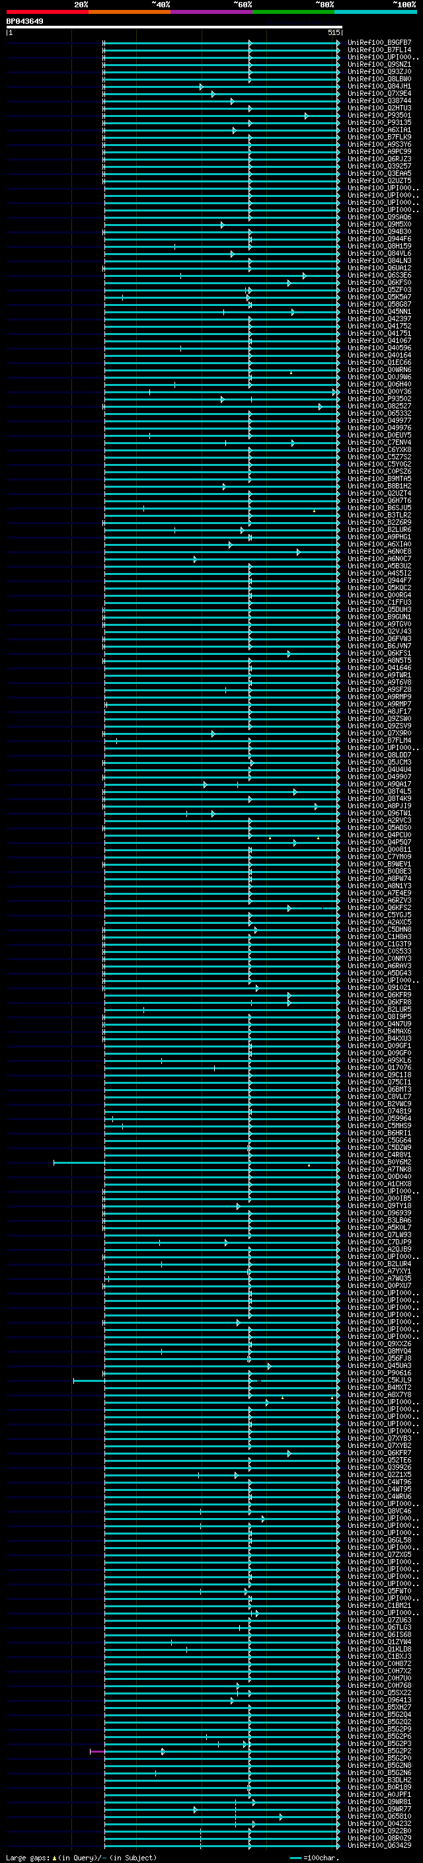Select the UniRef100_A8PJI9 label
The height and width of the screenshot is (1863, 423).
379,806
